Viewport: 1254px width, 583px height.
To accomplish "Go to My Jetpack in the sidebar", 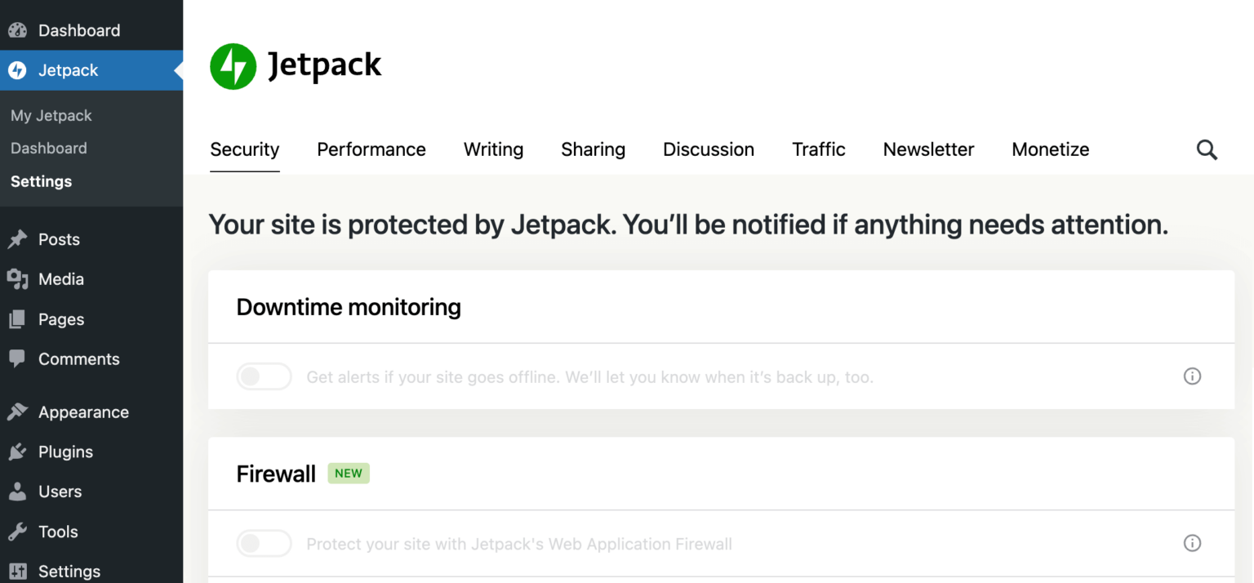I will coord(51,115).
